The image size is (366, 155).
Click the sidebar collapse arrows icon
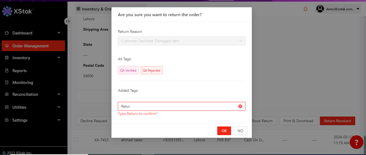(67, 21)
